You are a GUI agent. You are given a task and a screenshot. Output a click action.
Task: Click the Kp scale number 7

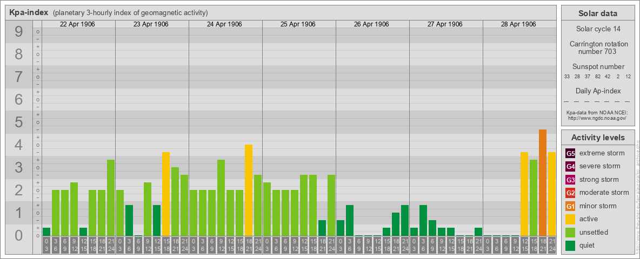[x=19, y=77]
